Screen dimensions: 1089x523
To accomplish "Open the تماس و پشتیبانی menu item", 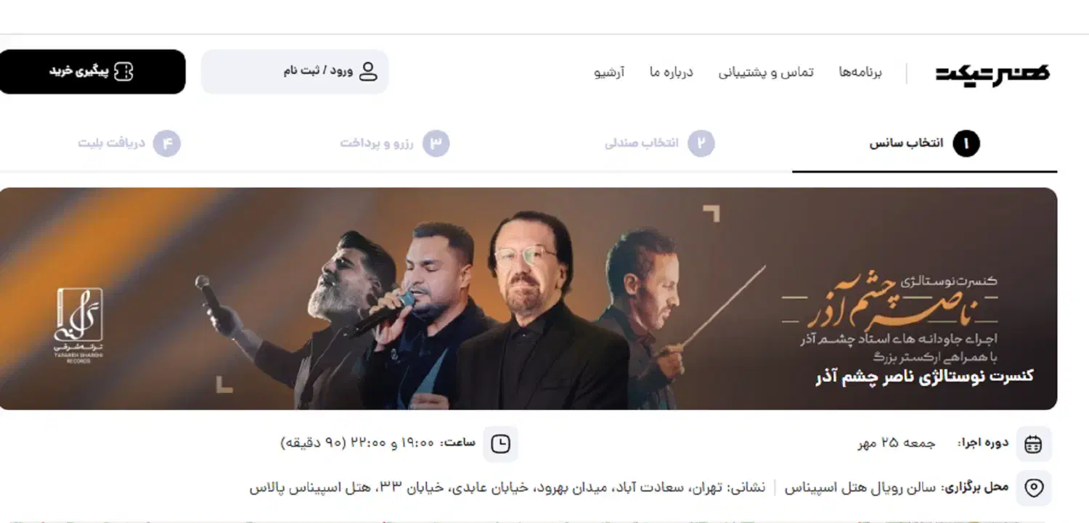I will [766, 72].
